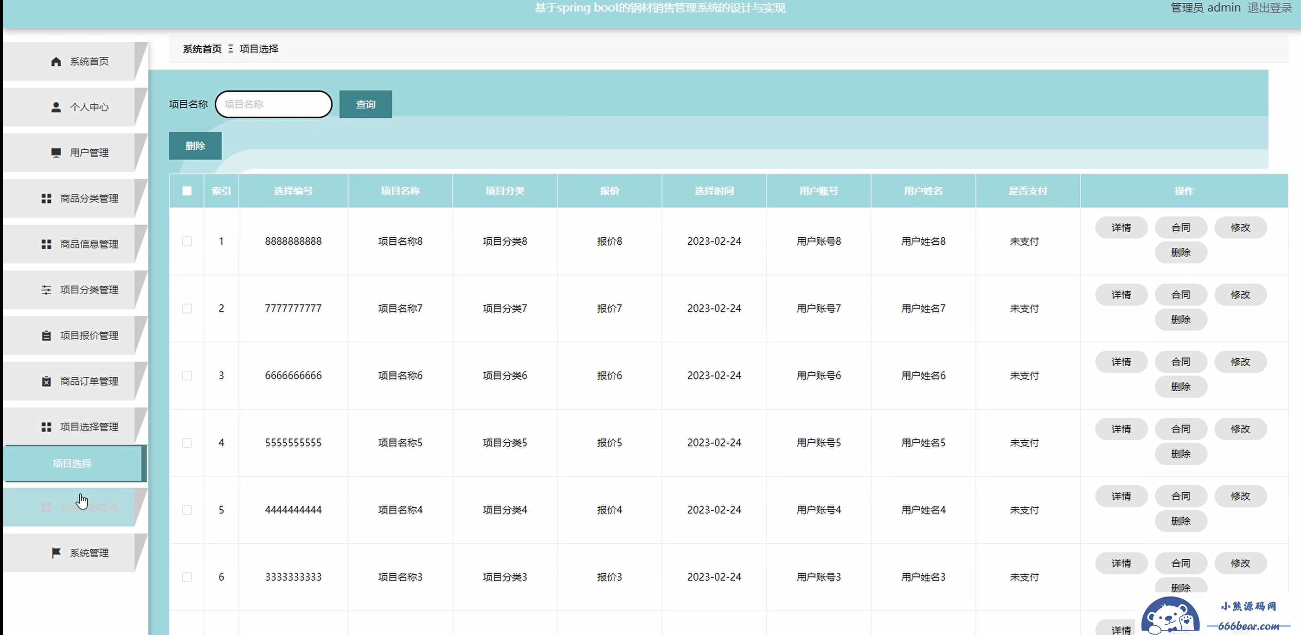Viewport: 1301px width, 635px height.
Task: Check the row 3 checkbox for 6666666666
Action: point(187,375)
